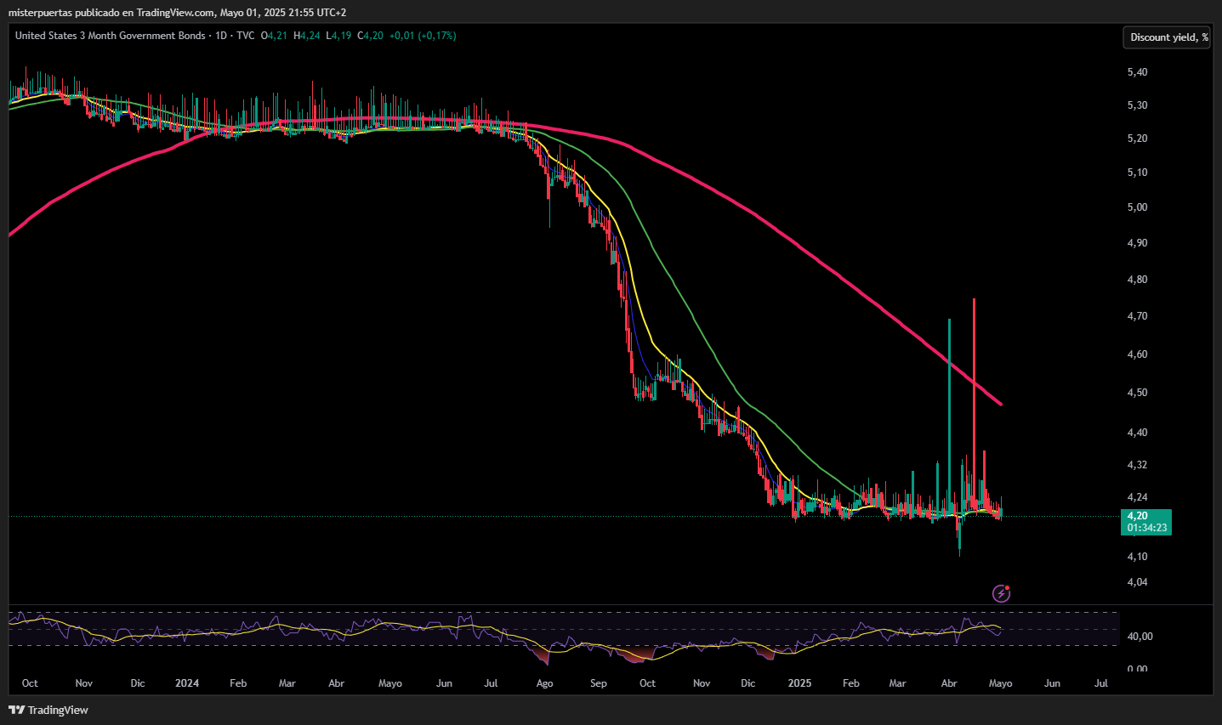
Task: Click the 4,50 price axis label
Action: (1137, 393)
